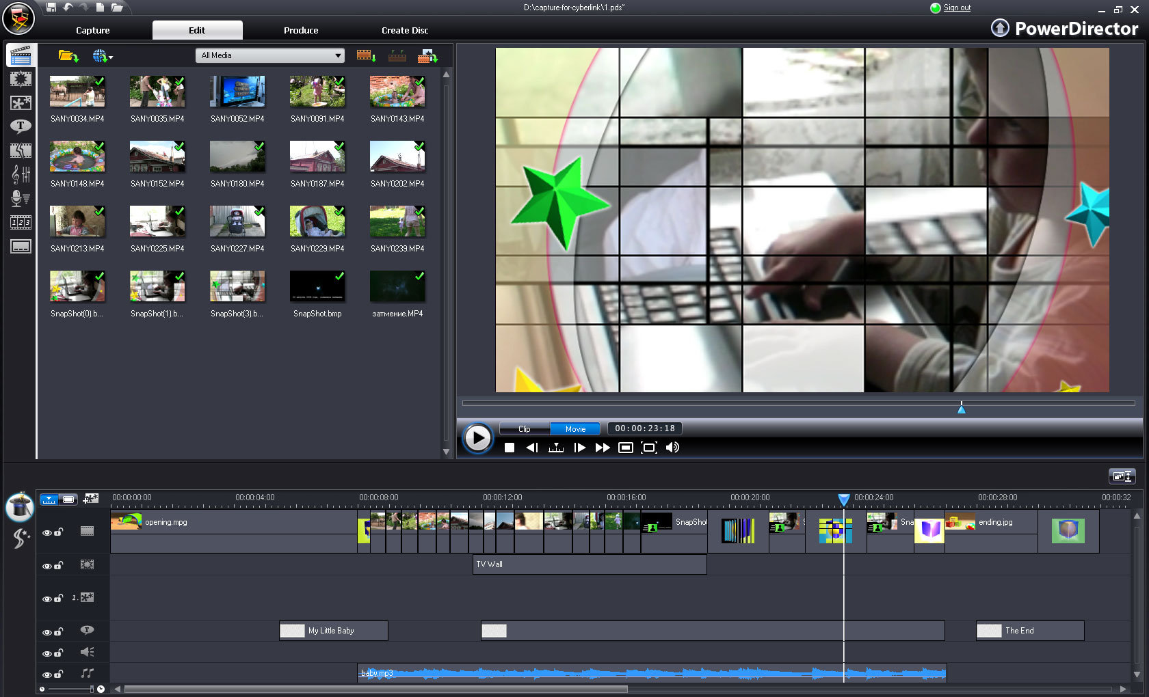Image resolution: width=1149 pixels, height=697 pixels.
Task: Open the Voice-Over Recording Room microphone icon
Action: click(21, 198)
